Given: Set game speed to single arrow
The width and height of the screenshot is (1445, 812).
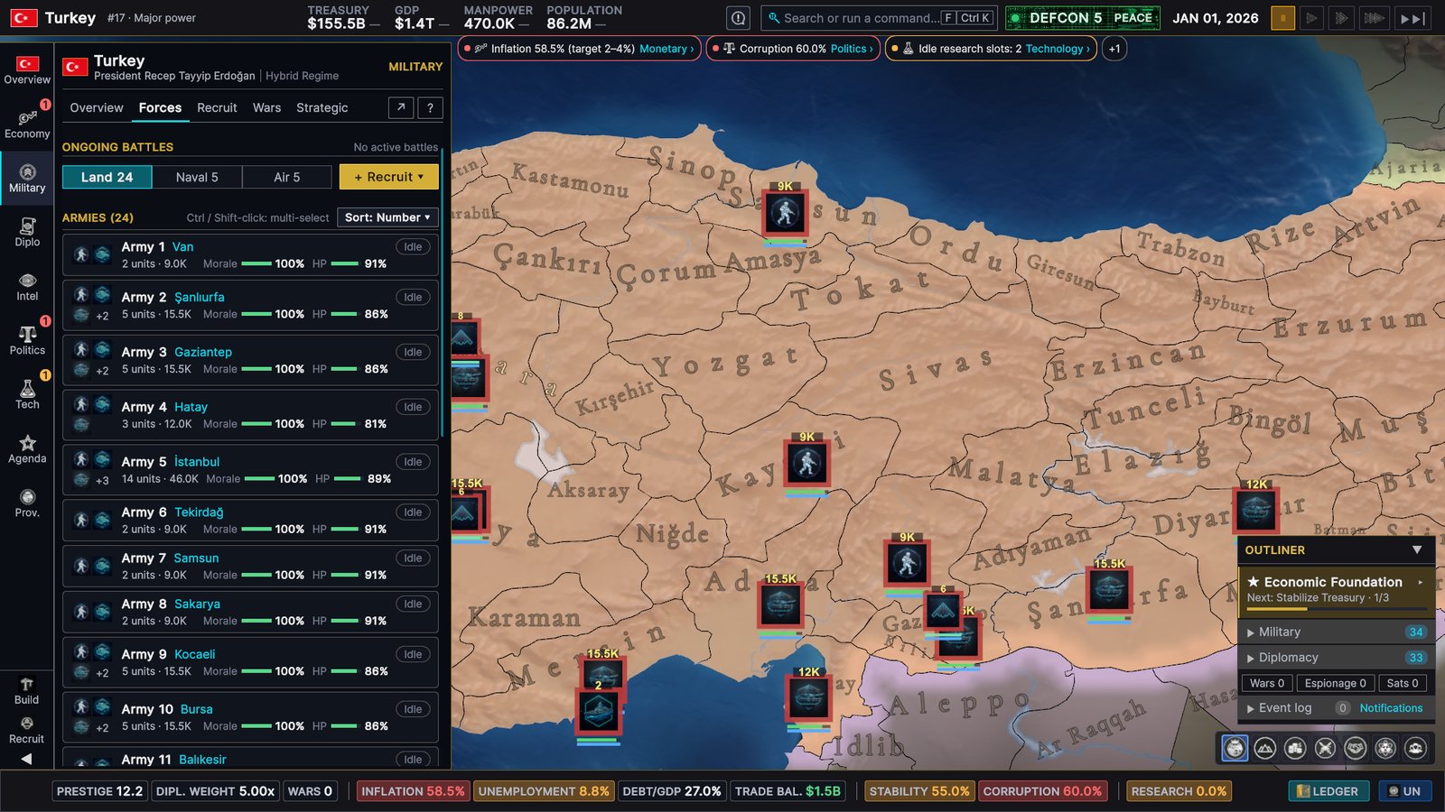Looking at the screenshot, I should (x=1311, y=18).
